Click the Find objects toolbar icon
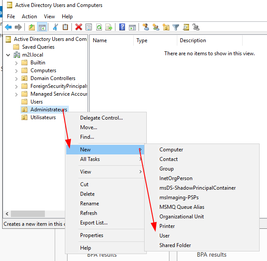This screenshot has width=267, height=261. point(186,27)
